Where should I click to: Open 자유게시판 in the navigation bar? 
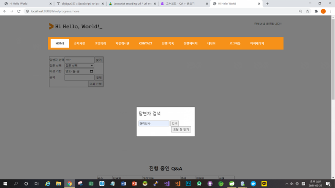(122, 43)
